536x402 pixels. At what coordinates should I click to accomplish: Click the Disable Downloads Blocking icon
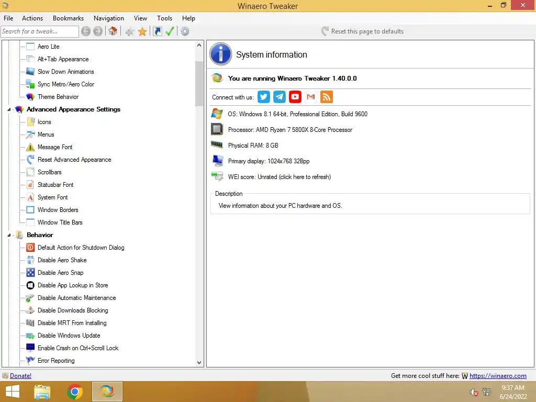[30, 310]
